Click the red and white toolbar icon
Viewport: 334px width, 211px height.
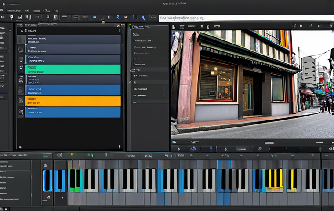point(126,17)
